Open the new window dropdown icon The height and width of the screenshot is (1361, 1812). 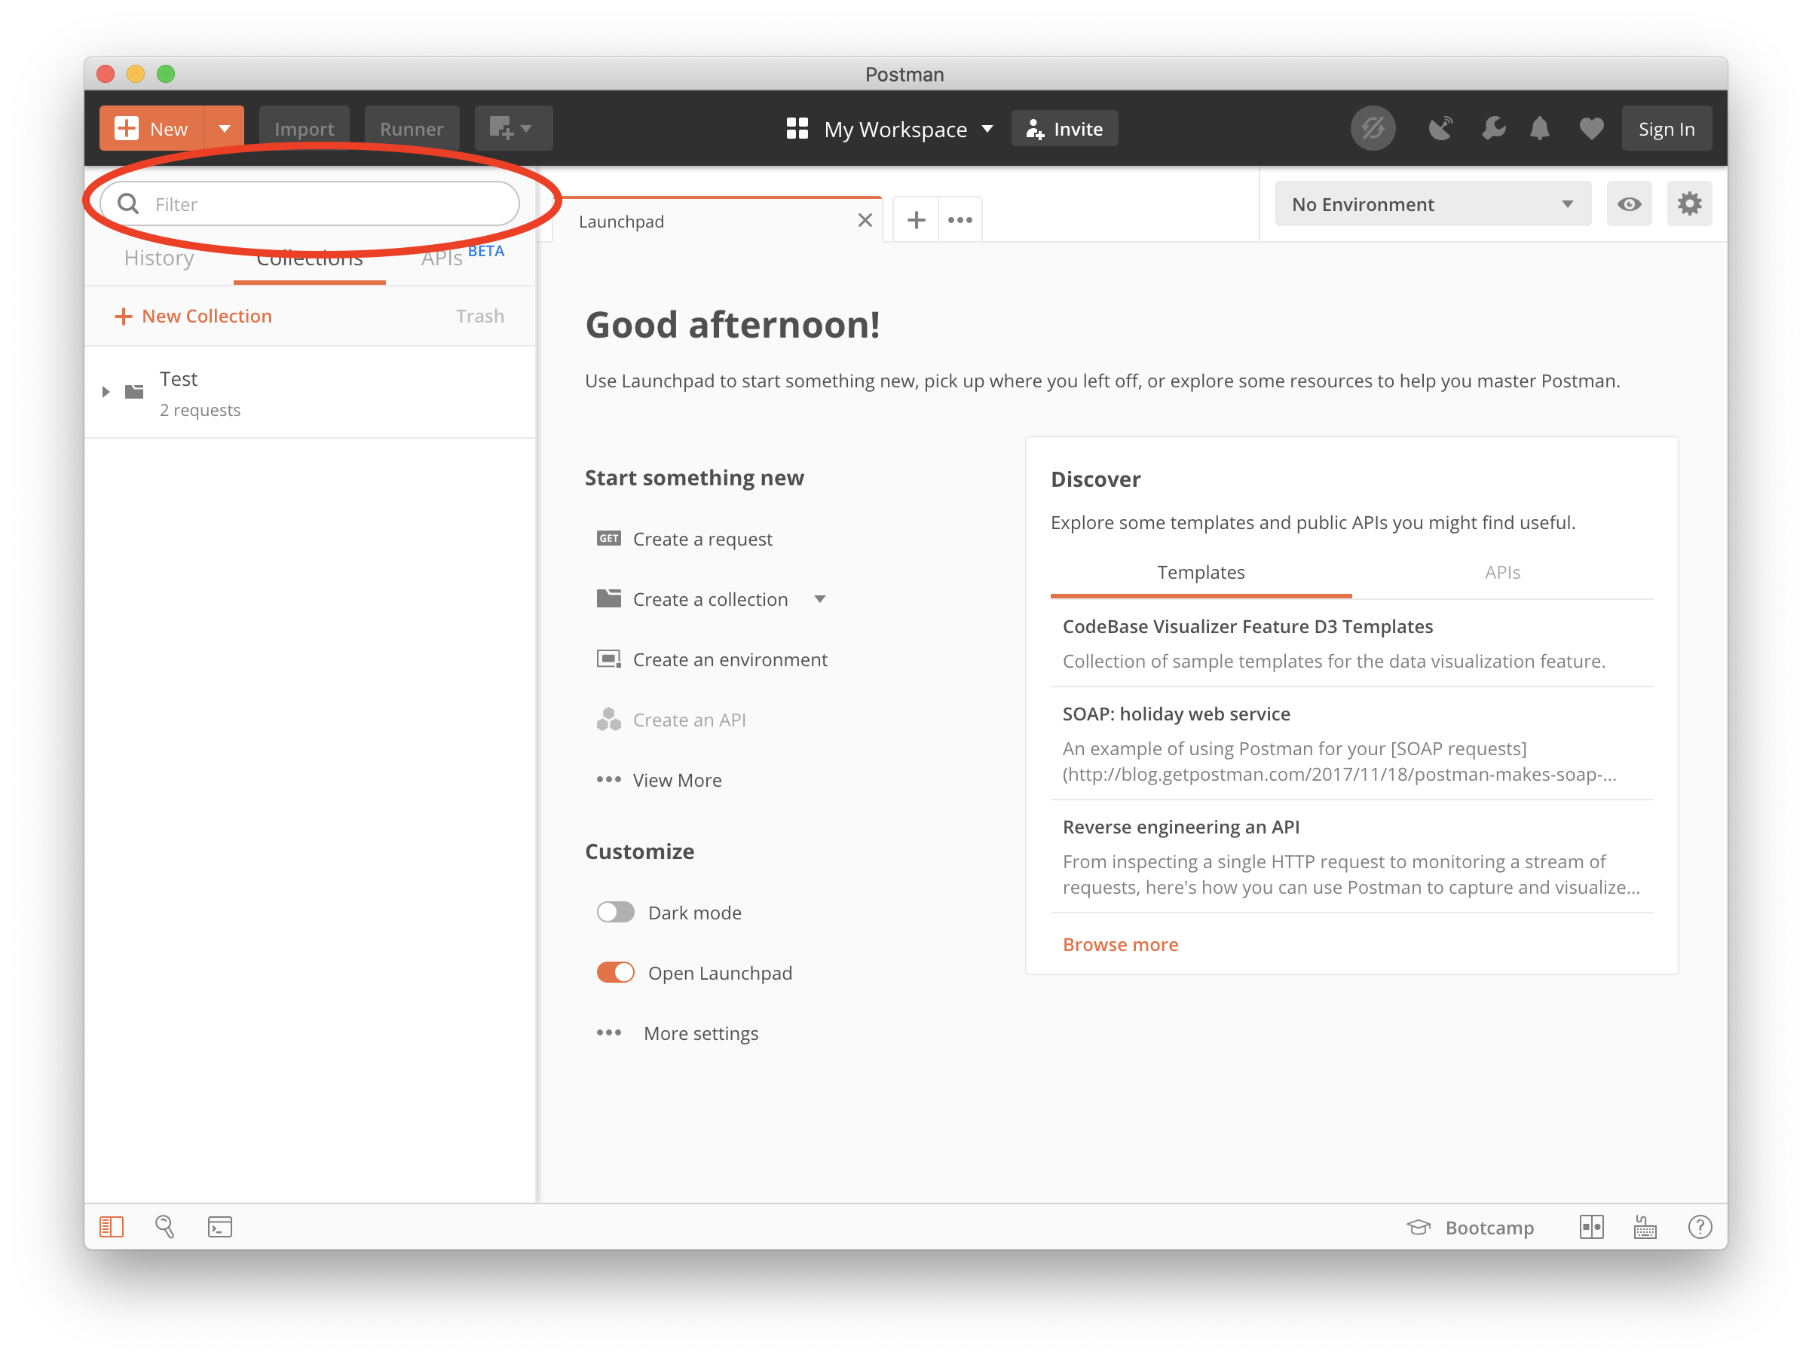(513, 129)
